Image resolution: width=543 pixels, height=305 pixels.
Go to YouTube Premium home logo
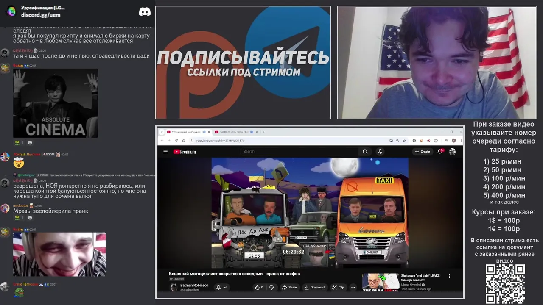tap(185, 152)
